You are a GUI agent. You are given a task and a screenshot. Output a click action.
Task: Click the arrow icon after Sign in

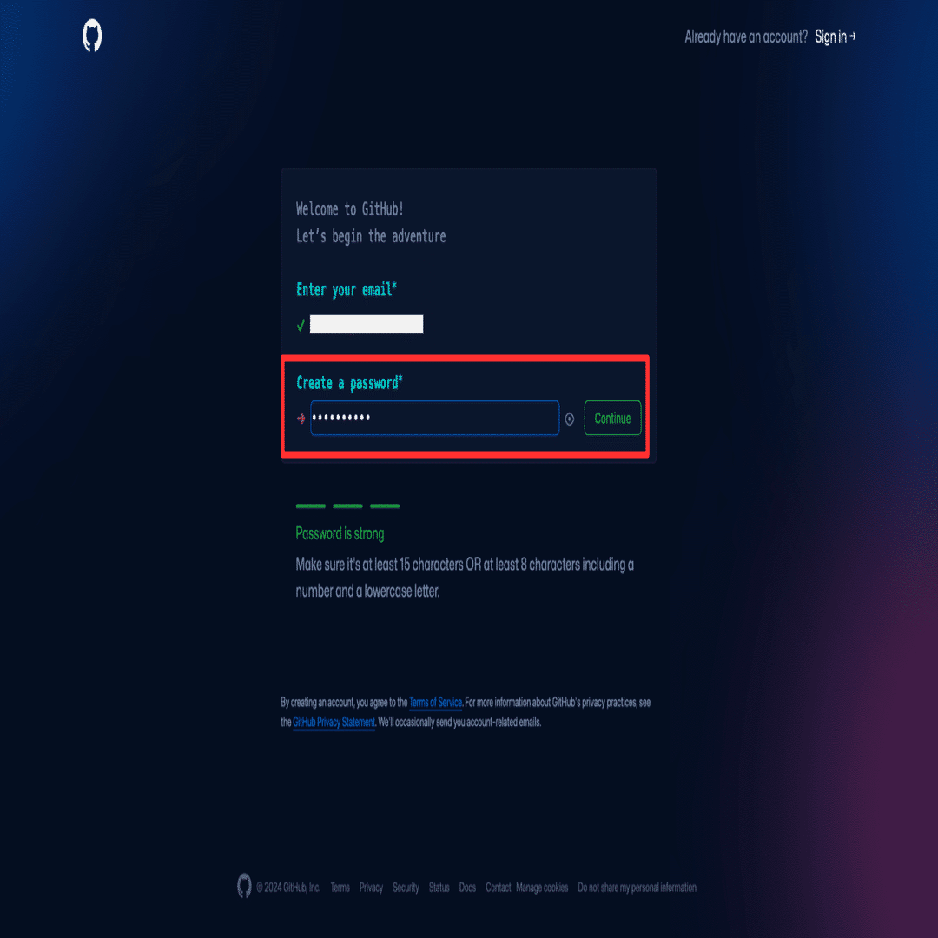tap(853, 36)
